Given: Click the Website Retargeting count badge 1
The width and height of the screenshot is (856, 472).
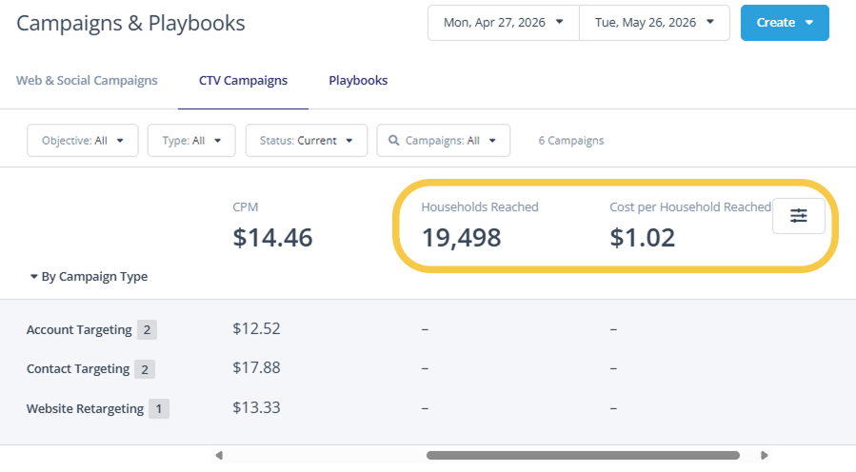Looking at the screenshot, I should (159, 408).
